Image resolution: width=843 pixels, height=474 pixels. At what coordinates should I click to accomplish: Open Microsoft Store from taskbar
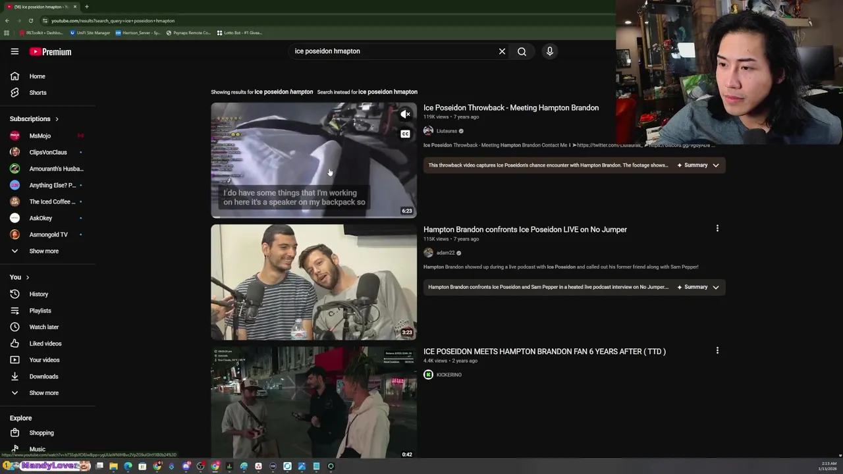click(142, 466)
